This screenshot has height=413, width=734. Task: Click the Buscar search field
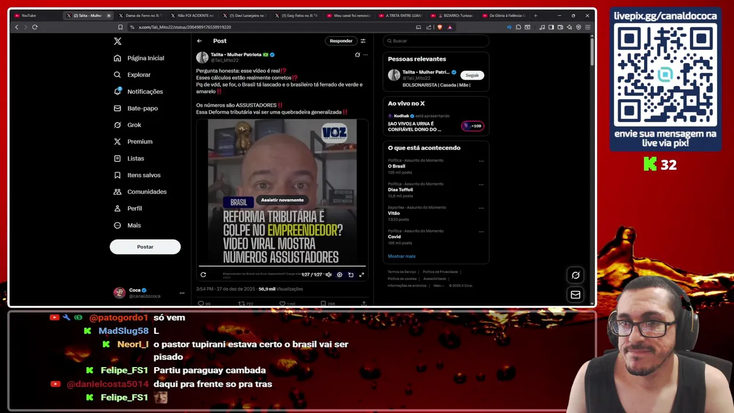pyautogui.click(x=436, y=41)
